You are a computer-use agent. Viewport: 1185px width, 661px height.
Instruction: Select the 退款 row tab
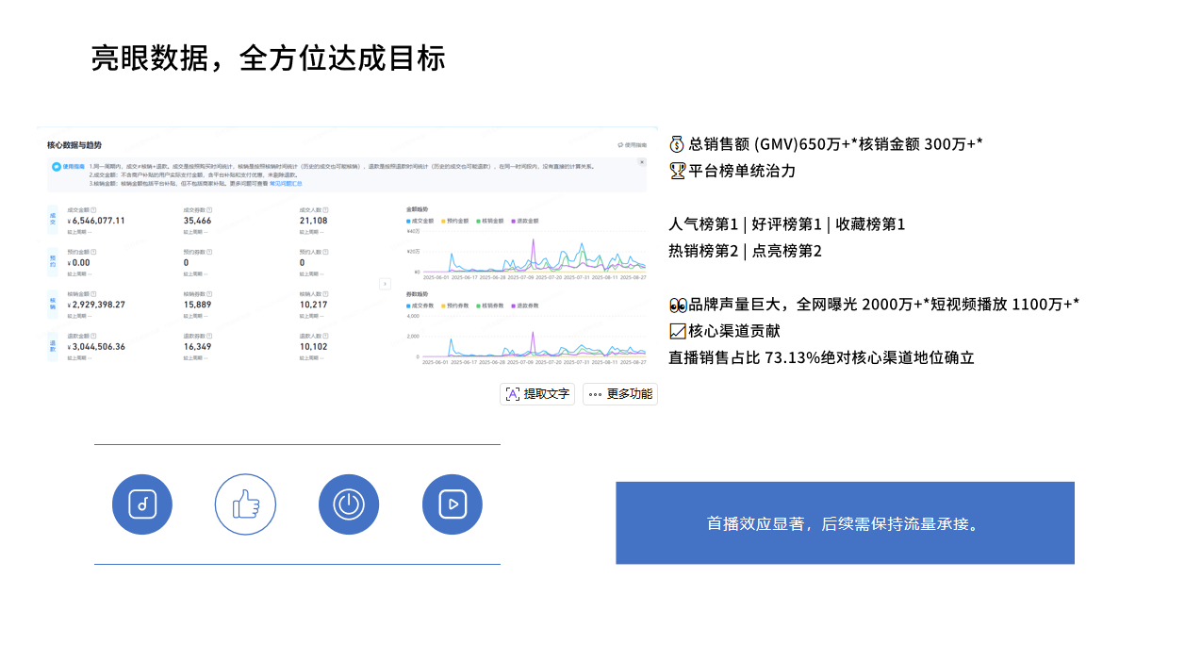coord(53,346)
